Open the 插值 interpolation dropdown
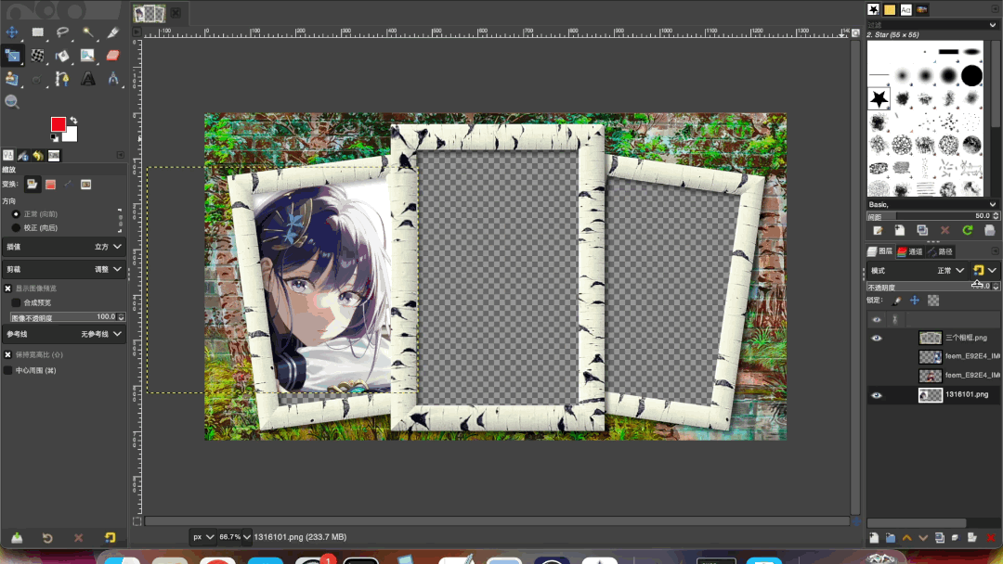 pos(64,247)
